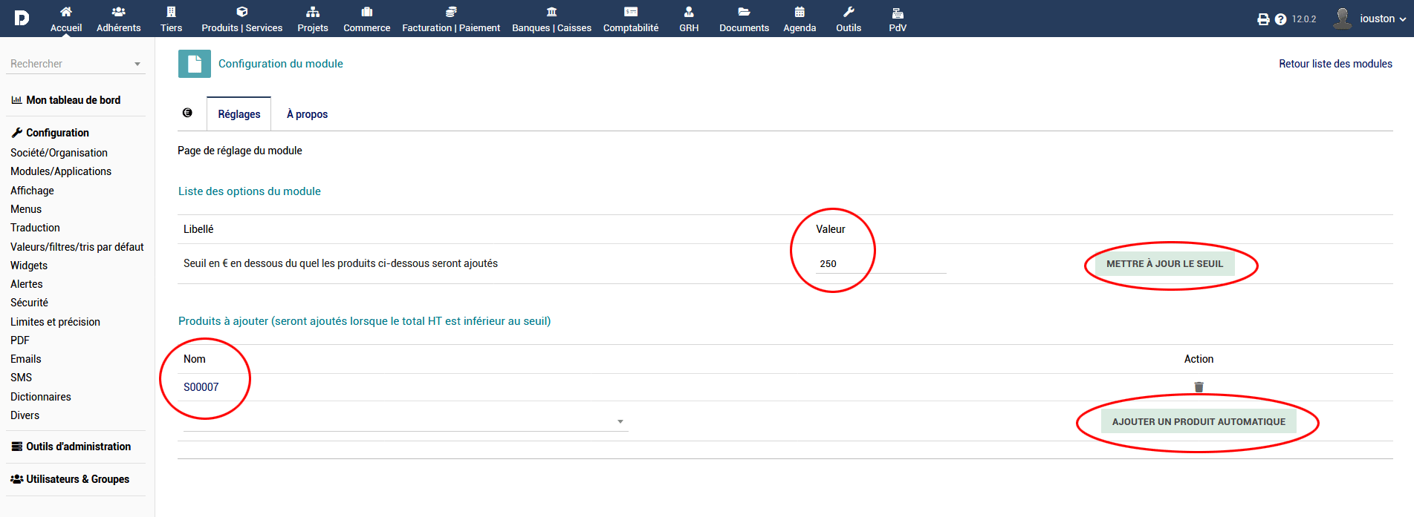
Task: Open Banques | Caisses bank icon
Action: [x=551, y=12]
